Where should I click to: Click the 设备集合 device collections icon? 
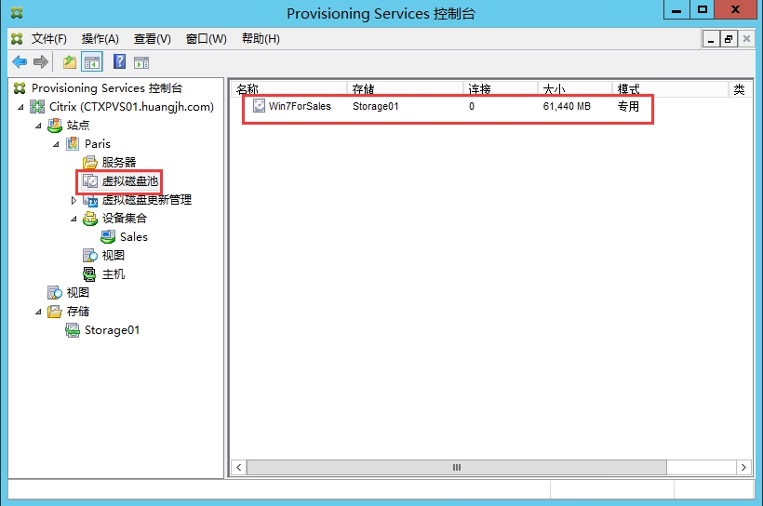pyautogui.click(x=90, y=218)
